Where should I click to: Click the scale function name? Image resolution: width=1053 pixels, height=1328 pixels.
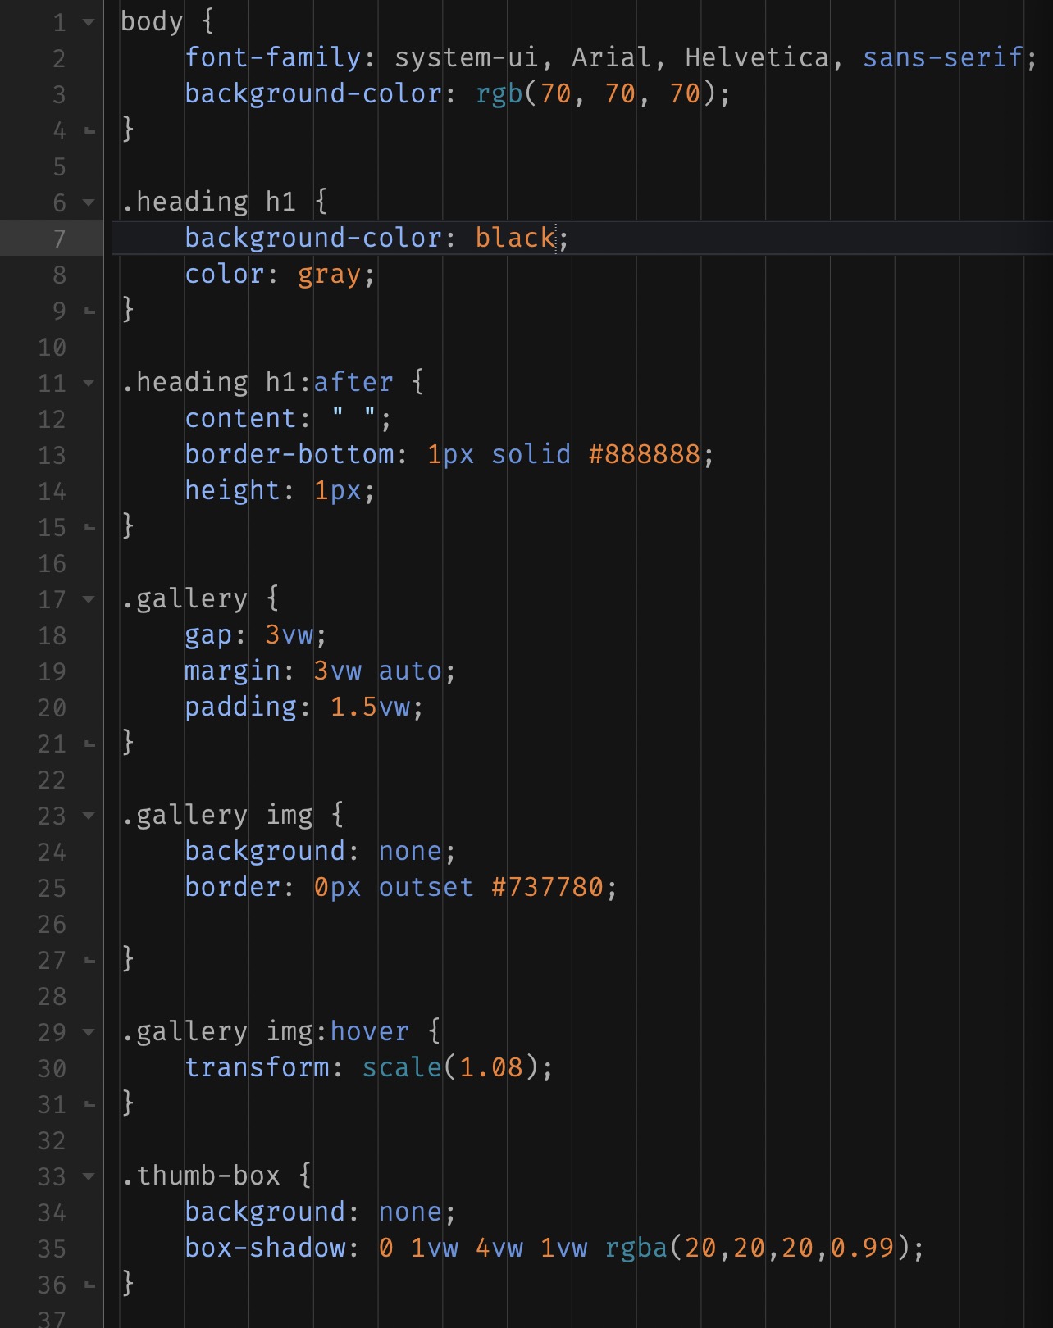pyautogui.click(x=403, y=1067)
